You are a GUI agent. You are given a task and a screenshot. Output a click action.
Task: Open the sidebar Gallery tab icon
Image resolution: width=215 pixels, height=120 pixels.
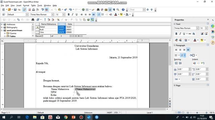(x=213, y=37)
